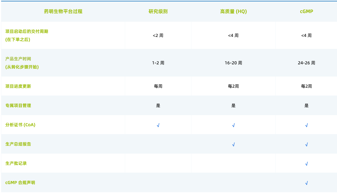This screenshot has height=193, width=337.
Task: Select the 研究级别 column header
Action: (x=158, y=11)
